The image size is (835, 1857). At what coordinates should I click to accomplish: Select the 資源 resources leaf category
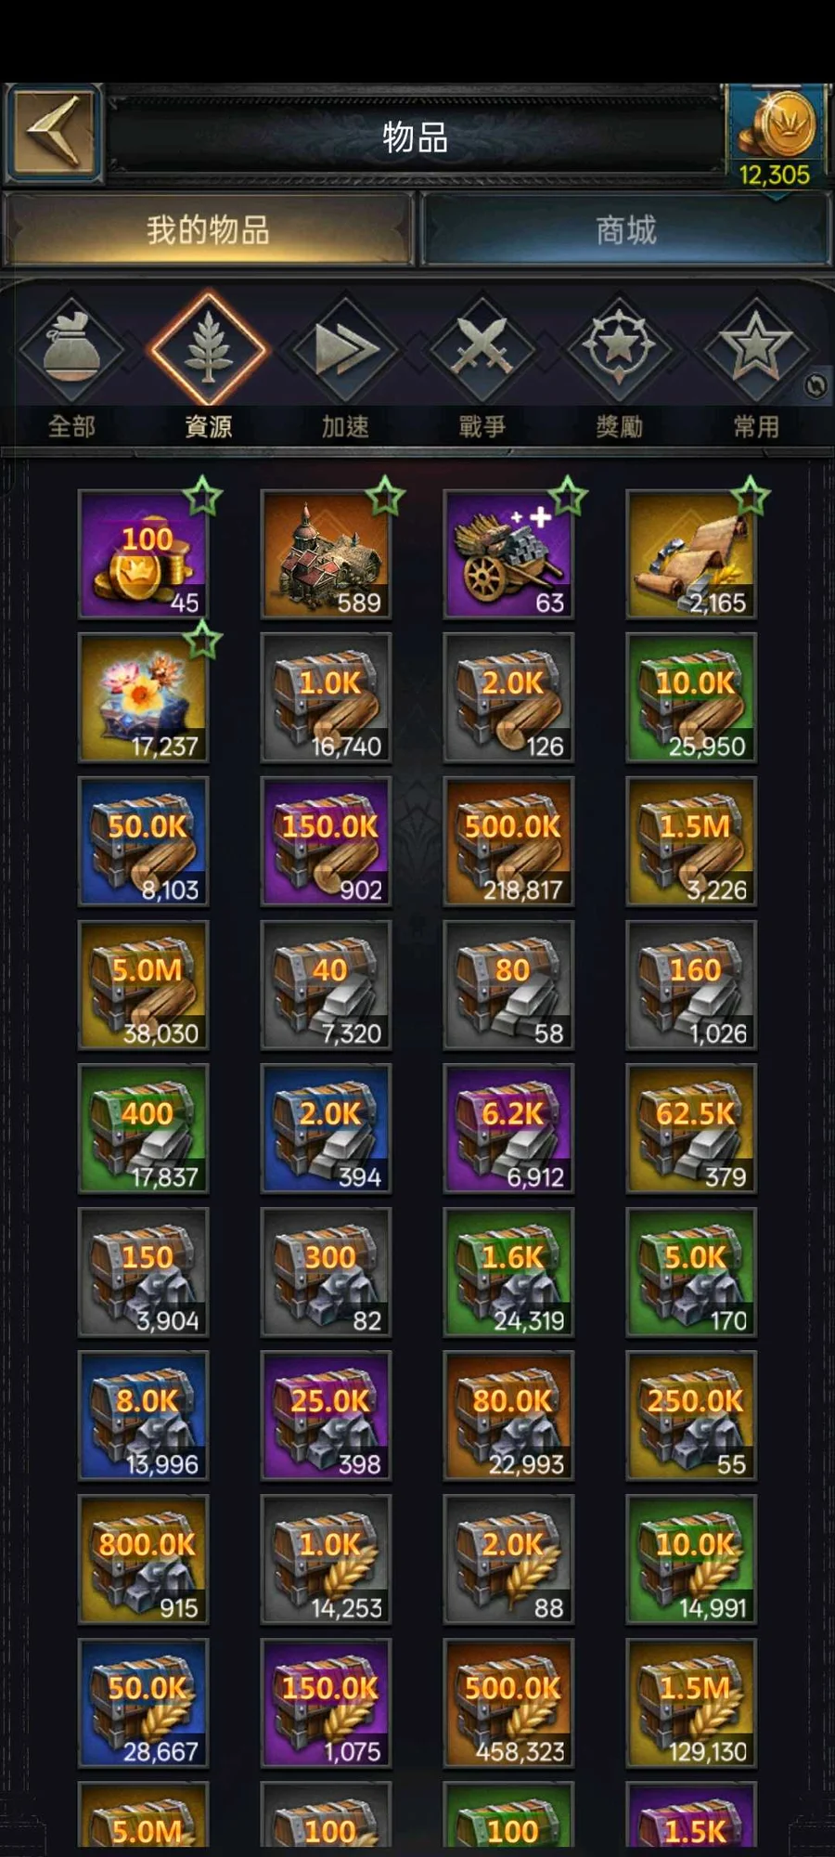[209, 349]
